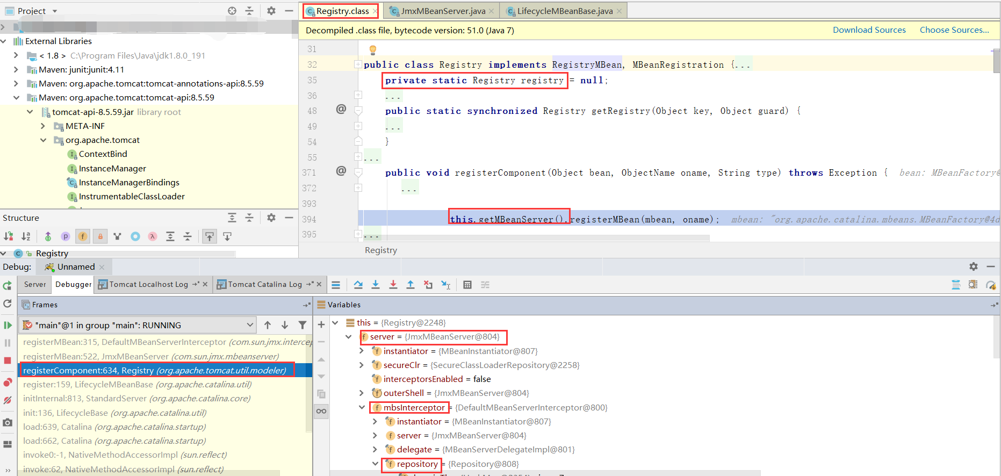
Task: Toggle Show Lambdas filter in Structure toolbar
Action: click(x=153, y=236)
